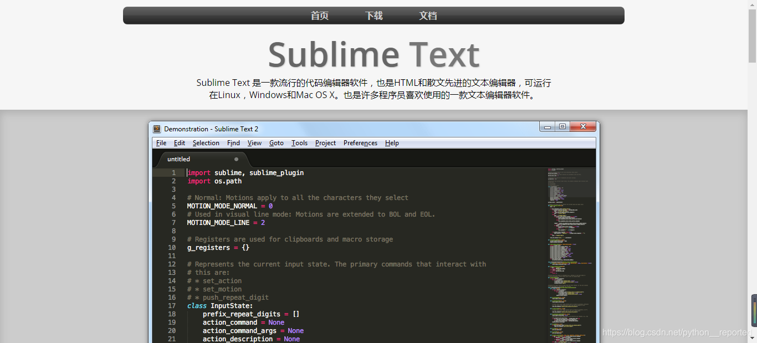Open the Edit menu

(180, 143)
